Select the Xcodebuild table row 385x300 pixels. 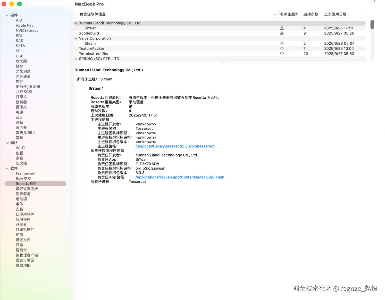(x=220, y=33)
